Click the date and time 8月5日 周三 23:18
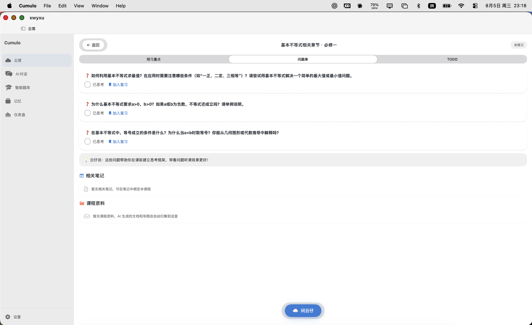This screenshot has width=532, height=325. pyautogui.click(x=506, y=6)
